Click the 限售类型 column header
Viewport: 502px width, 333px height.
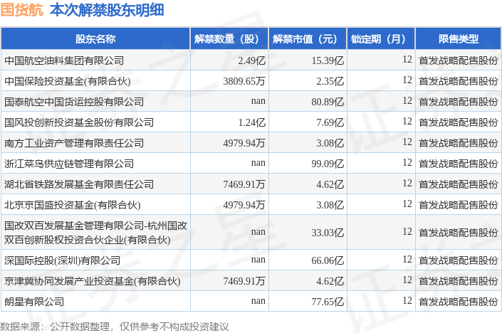coord(459,38)
